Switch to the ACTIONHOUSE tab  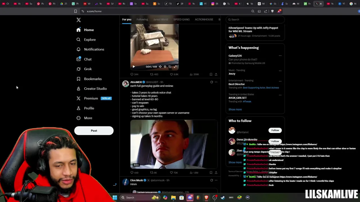pos(204,19)
